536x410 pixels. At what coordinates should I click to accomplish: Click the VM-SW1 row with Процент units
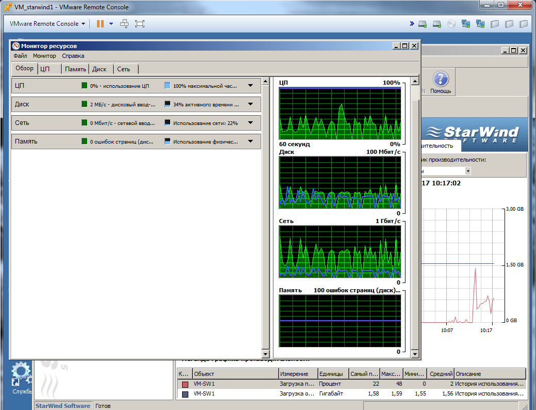tap(351, 384)
